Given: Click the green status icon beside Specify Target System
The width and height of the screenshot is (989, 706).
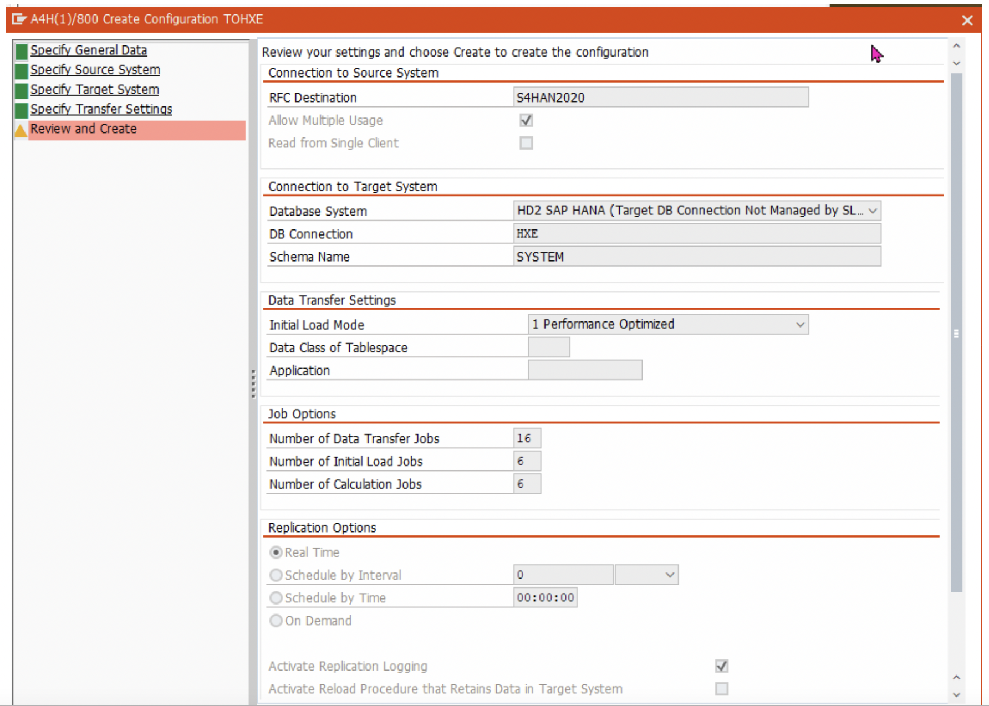Looking at the screenshot, I should 22,90.
